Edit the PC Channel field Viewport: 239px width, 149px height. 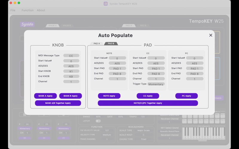pyautogui.click(x=195, y=79)
